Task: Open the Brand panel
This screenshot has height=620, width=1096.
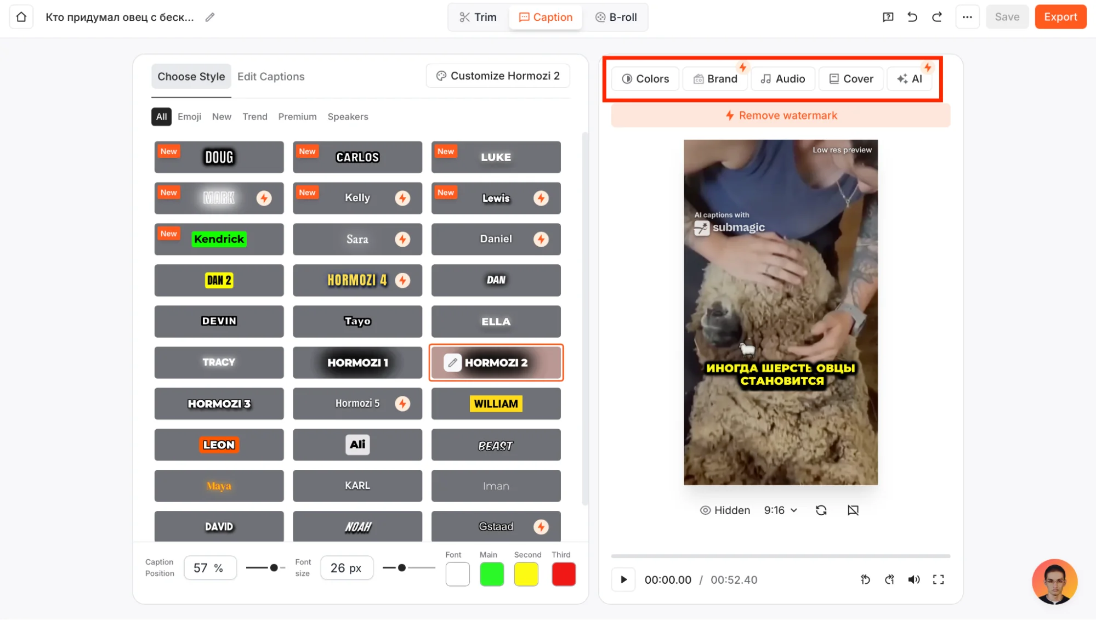Action: tap(715, 79)
